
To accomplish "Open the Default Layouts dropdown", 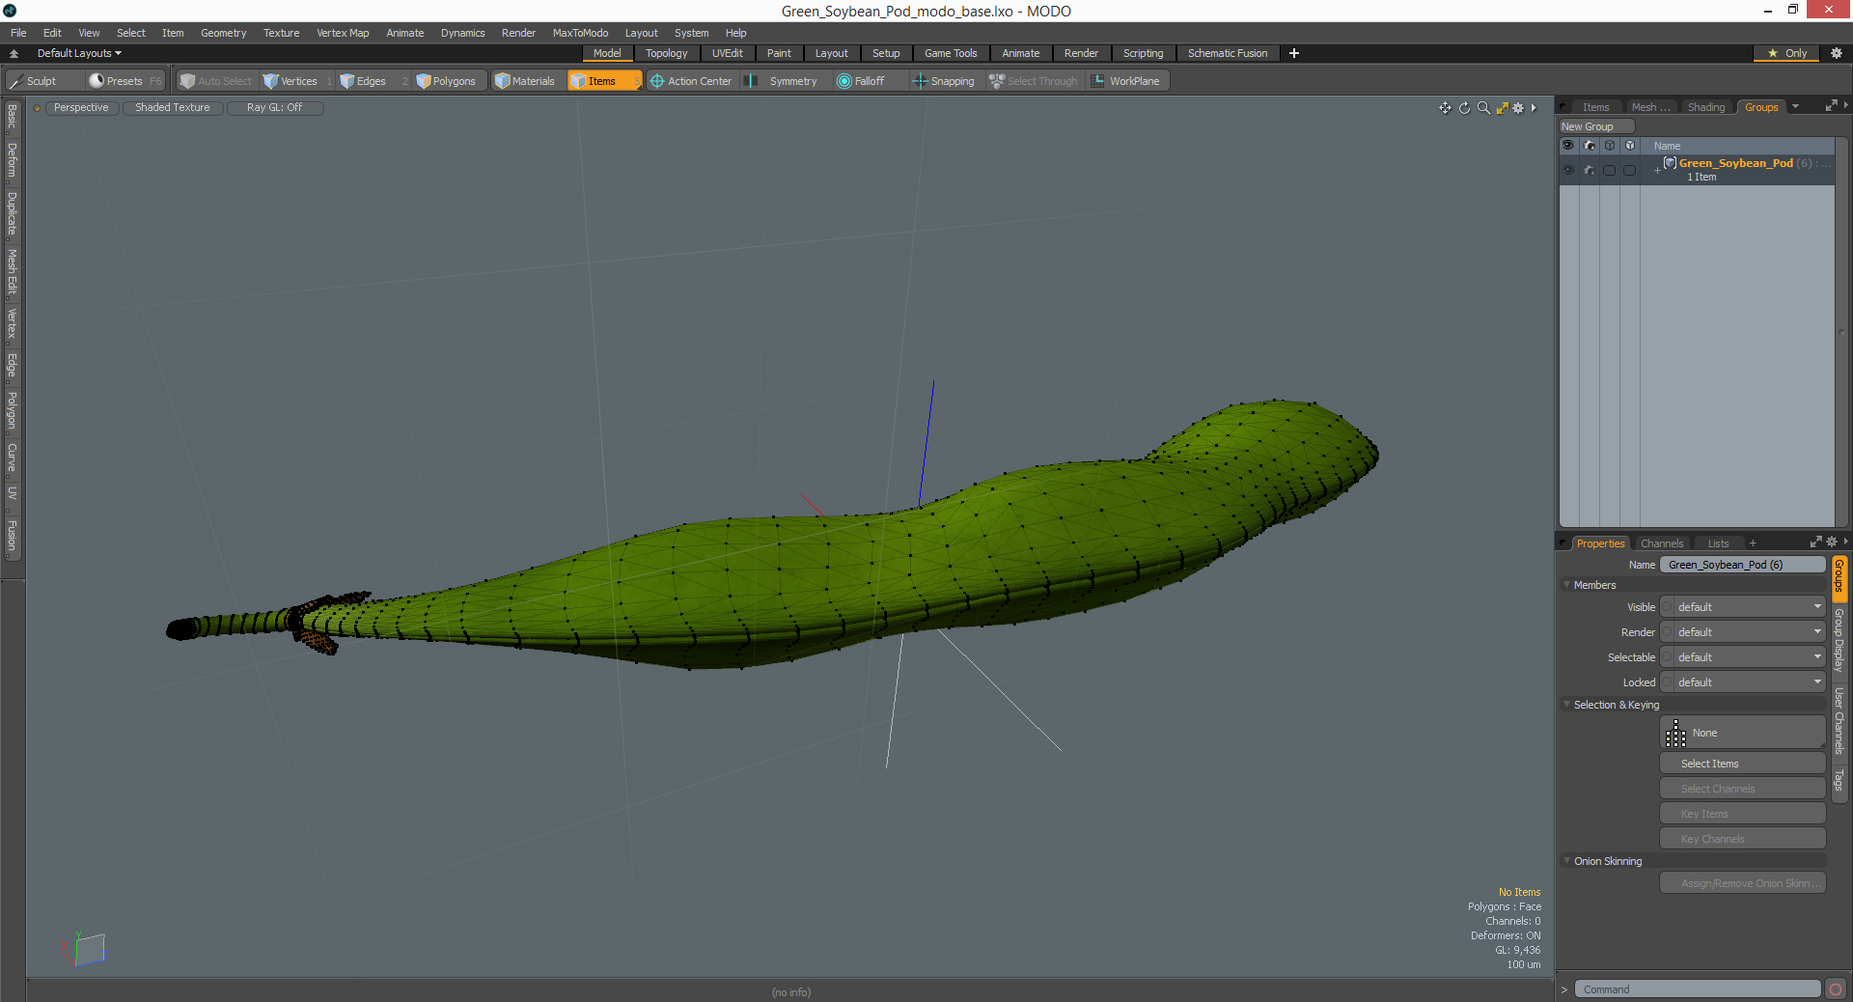I will click(x=79, y=53).
